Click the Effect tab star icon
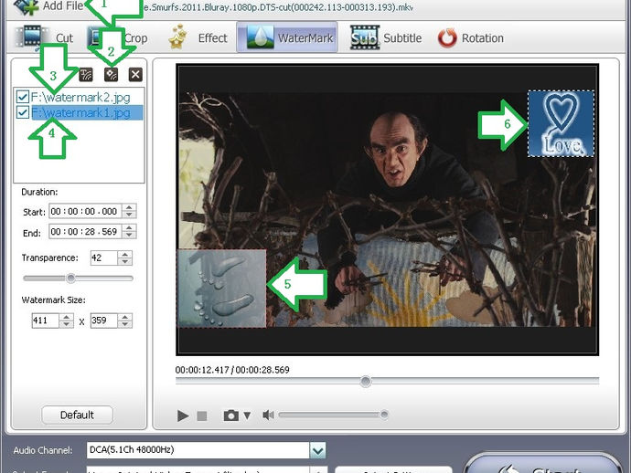Image resolution: width=631 pixels, height=473 pixels. pos(178,37)
